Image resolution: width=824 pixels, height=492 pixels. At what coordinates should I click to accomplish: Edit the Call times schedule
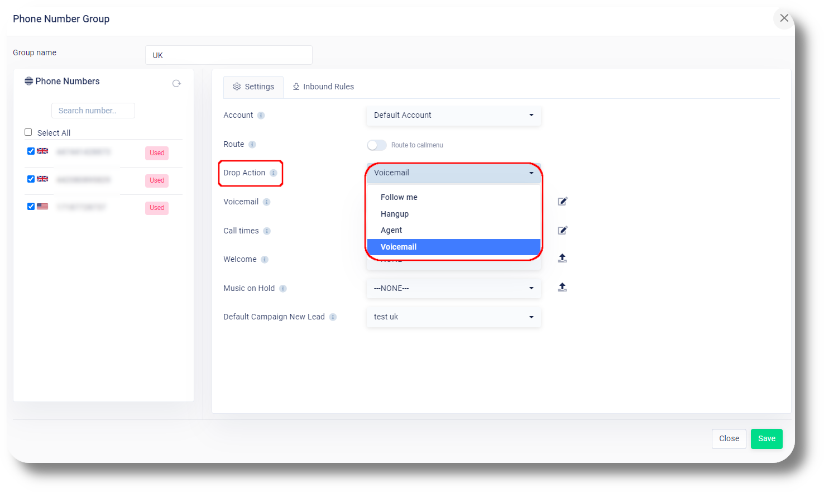(x=562, y=230)
